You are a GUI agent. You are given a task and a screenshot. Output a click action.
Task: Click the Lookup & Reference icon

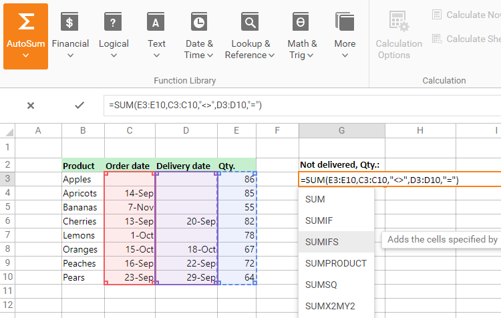coord(250,21)
